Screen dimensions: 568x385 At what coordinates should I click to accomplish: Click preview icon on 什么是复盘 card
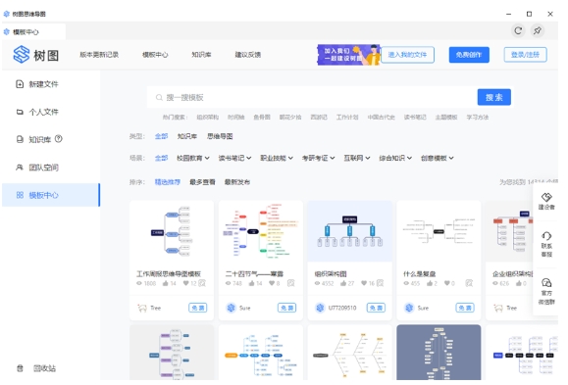[469, 283]
